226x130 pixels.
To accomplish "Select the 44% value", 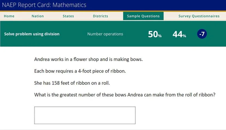I will pos(179,34).
